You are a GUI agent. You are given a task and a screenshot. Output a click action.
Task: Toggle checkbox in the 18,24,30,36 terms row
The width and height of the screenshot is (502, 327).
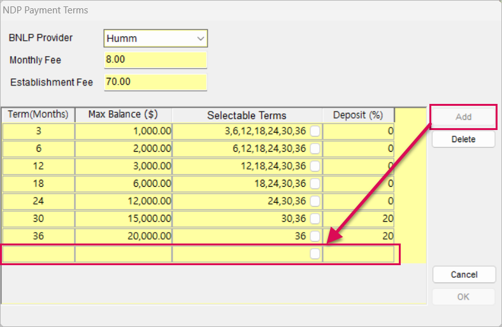click(315, 184)
